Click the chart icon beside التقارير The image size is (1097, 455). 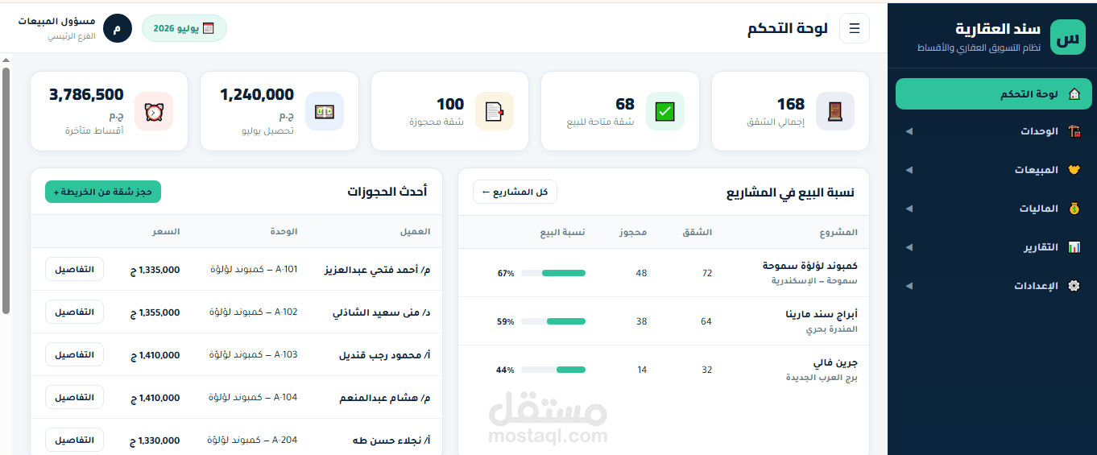[x=1074, y=247]
